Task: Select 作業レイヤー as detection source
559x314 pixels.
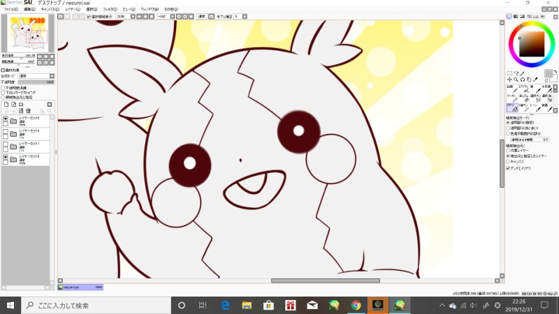Action: 508,151
